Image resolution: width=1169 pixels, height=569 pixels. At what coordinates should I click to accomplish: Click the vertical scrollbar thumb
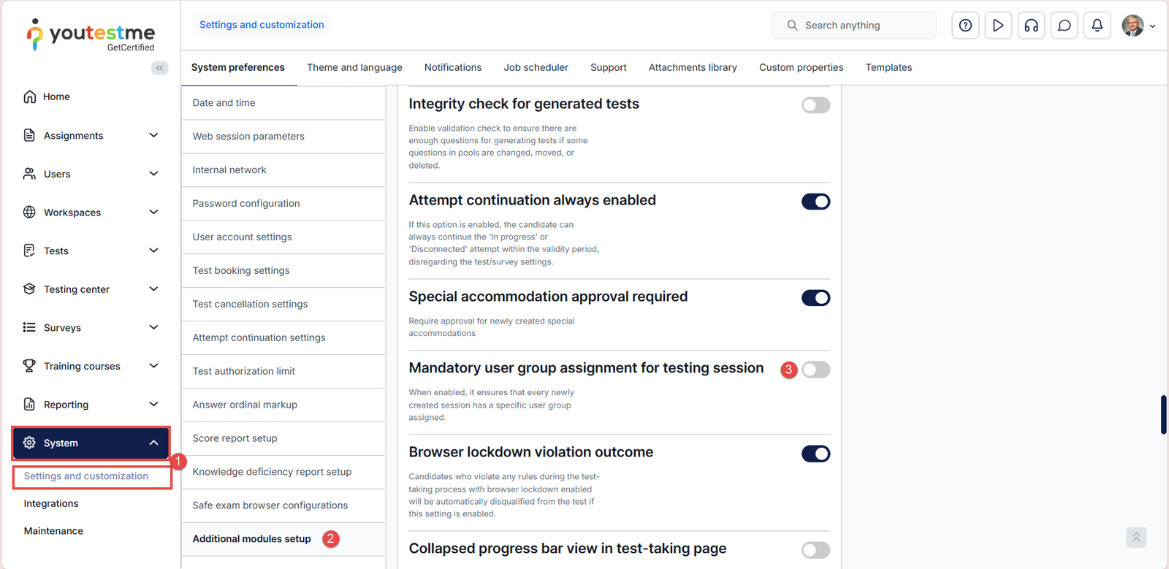[x=1163, y=415]
